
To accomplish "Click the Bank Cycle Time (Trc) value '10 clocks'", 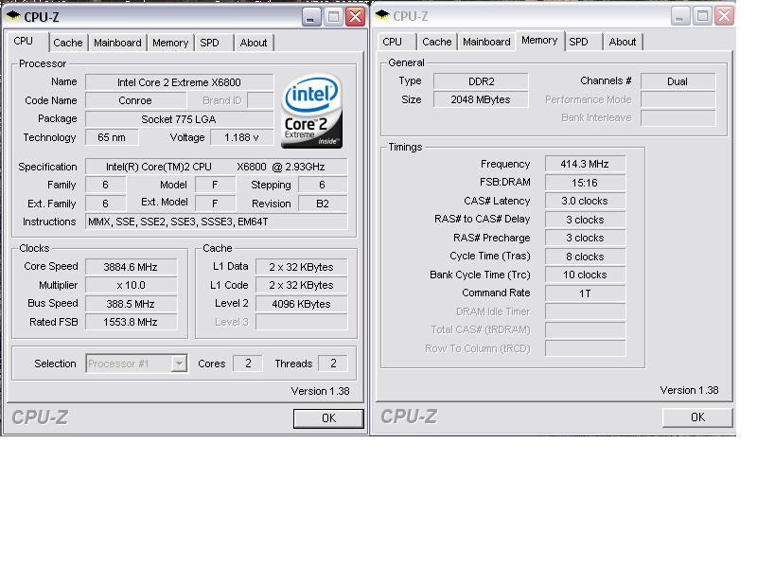I will point(585,275).
